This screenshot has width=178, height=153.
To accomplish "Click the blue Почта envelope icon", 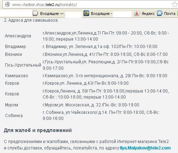I will pyautogui.click(x=160, y=13).
